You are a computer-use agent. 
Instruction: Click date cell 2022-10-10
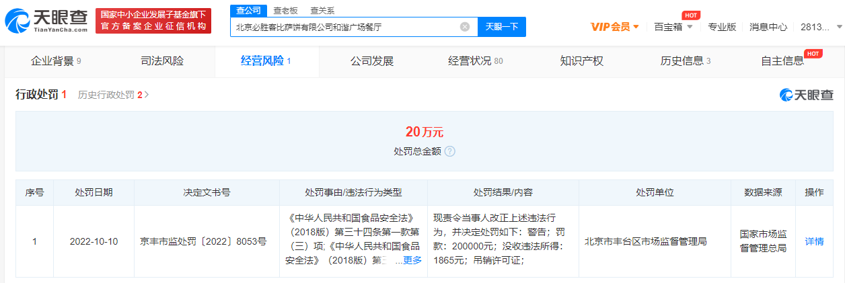(x=94, y=241)
